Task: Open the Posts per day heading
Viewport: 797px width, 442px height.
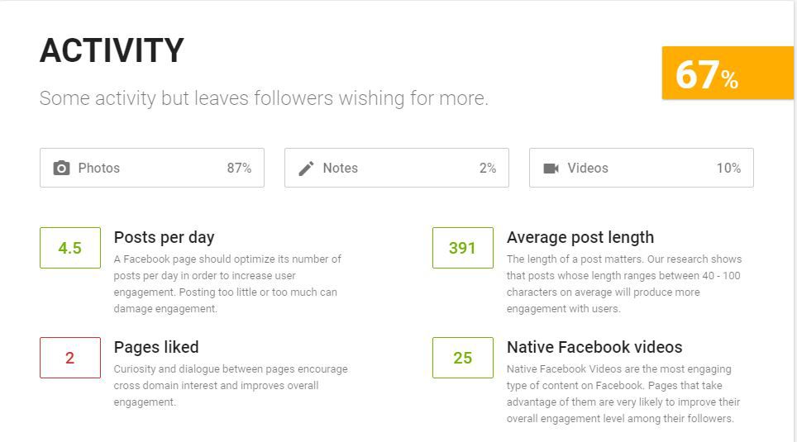Action: [165, 237]
